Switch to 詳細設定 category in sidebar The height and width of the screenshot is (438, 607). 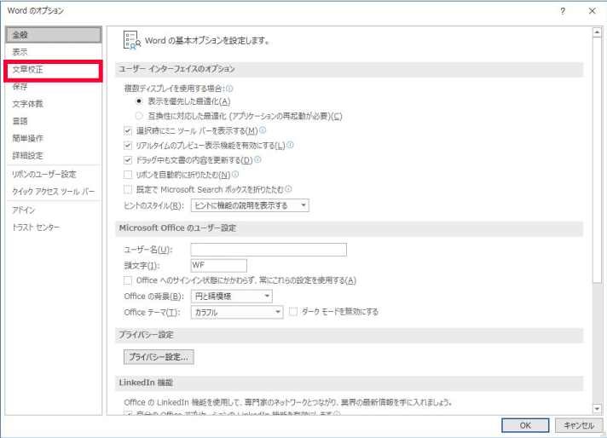click(27, 155)
